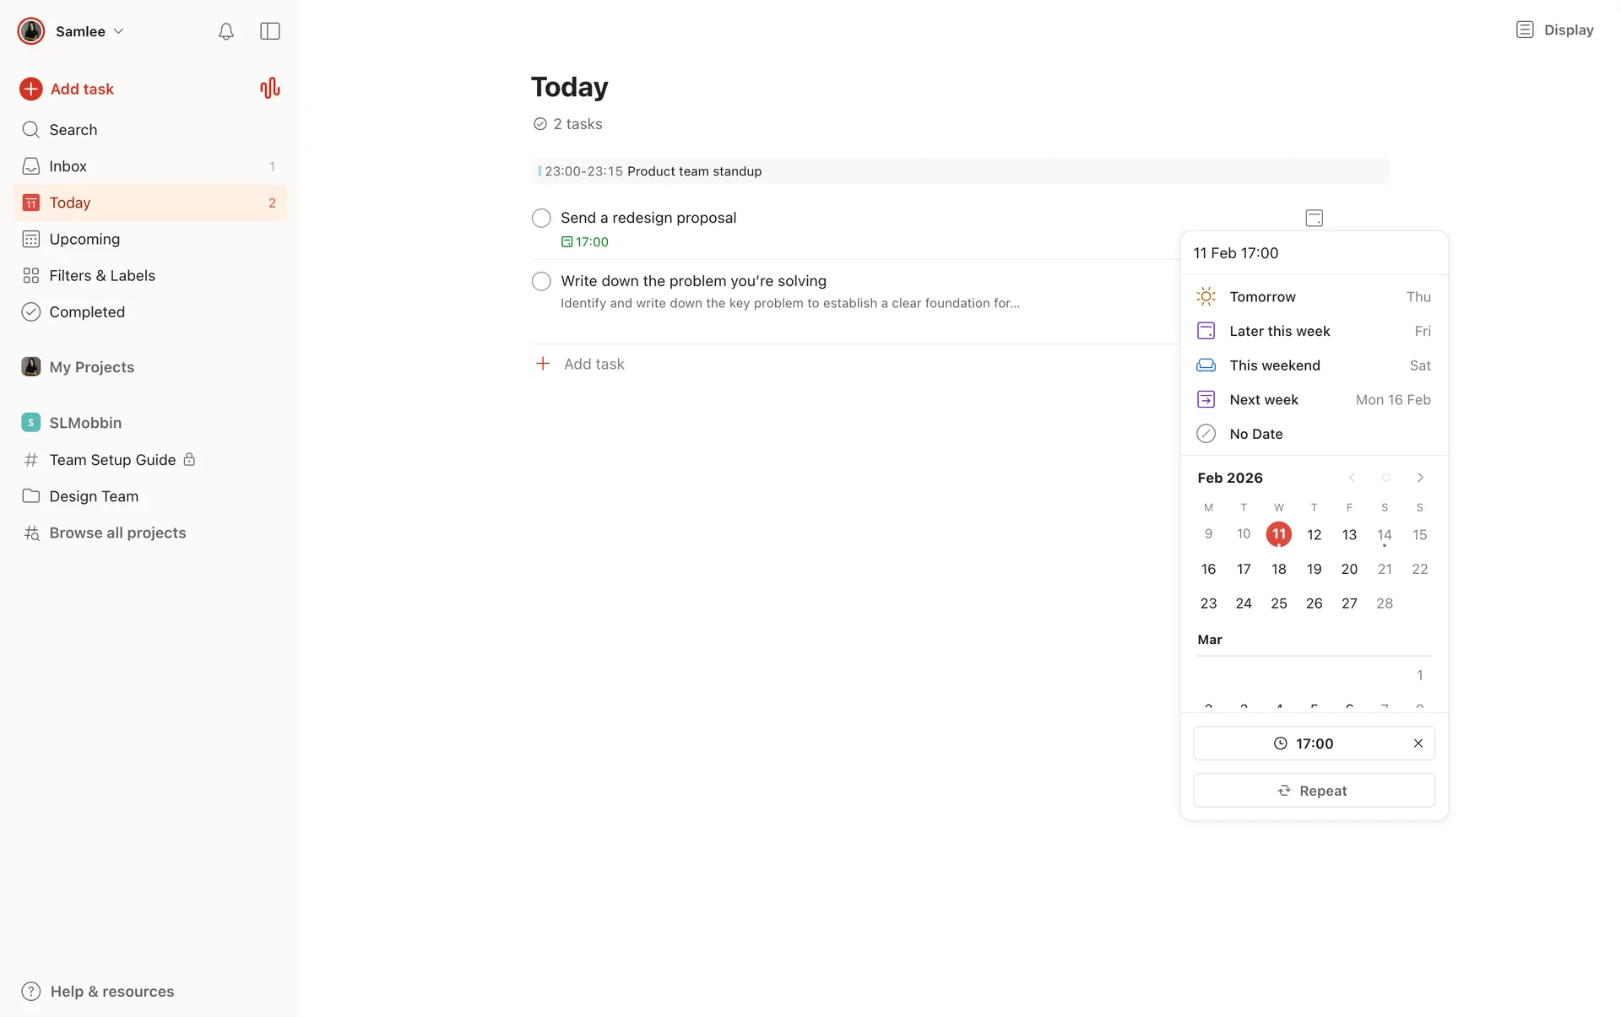Click the red voice waveform icon
Screen dimensions: 1621x1017
[x=269, y=89]
